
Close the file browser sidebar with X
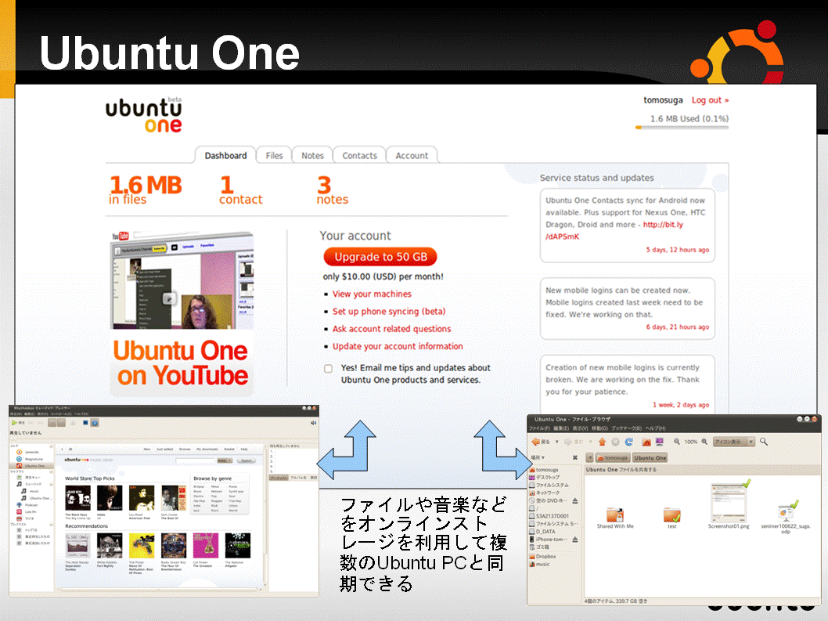click(575, 457)
